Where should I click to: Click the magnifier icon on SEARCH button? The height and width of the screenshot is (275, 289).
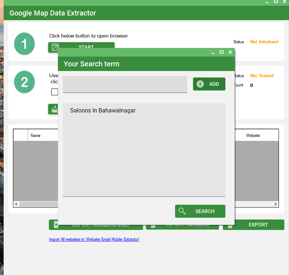[x=182, y=211]
